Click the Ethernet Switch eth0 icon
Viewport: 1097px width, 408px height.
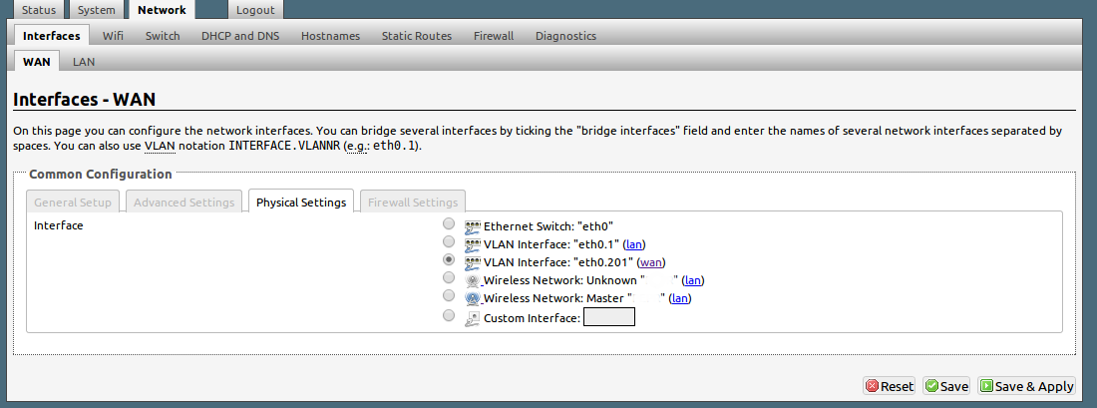473,226
